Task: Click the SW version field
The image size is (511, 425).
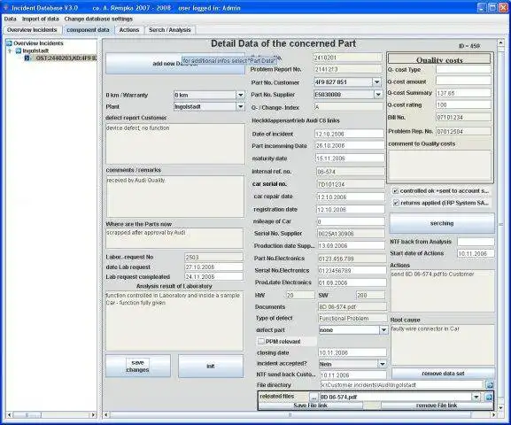Action: click(370, 295)
